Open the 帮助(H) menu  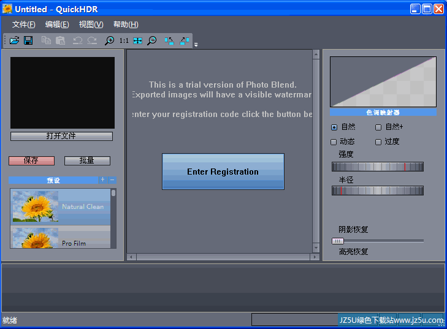126,25
